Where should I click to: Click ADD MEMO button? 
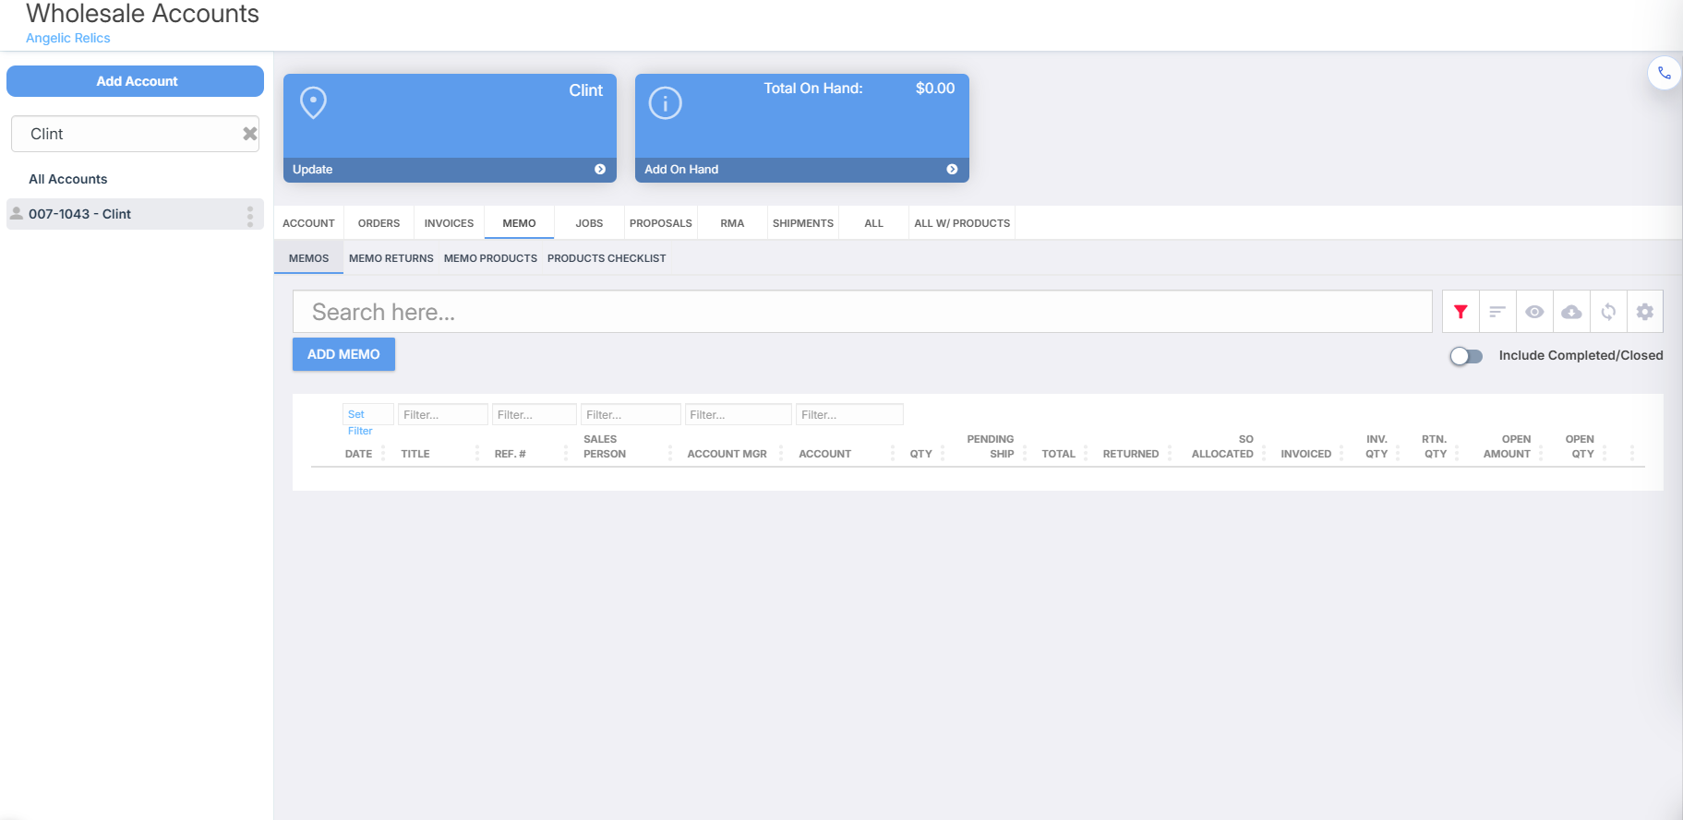tap(343, 354)
